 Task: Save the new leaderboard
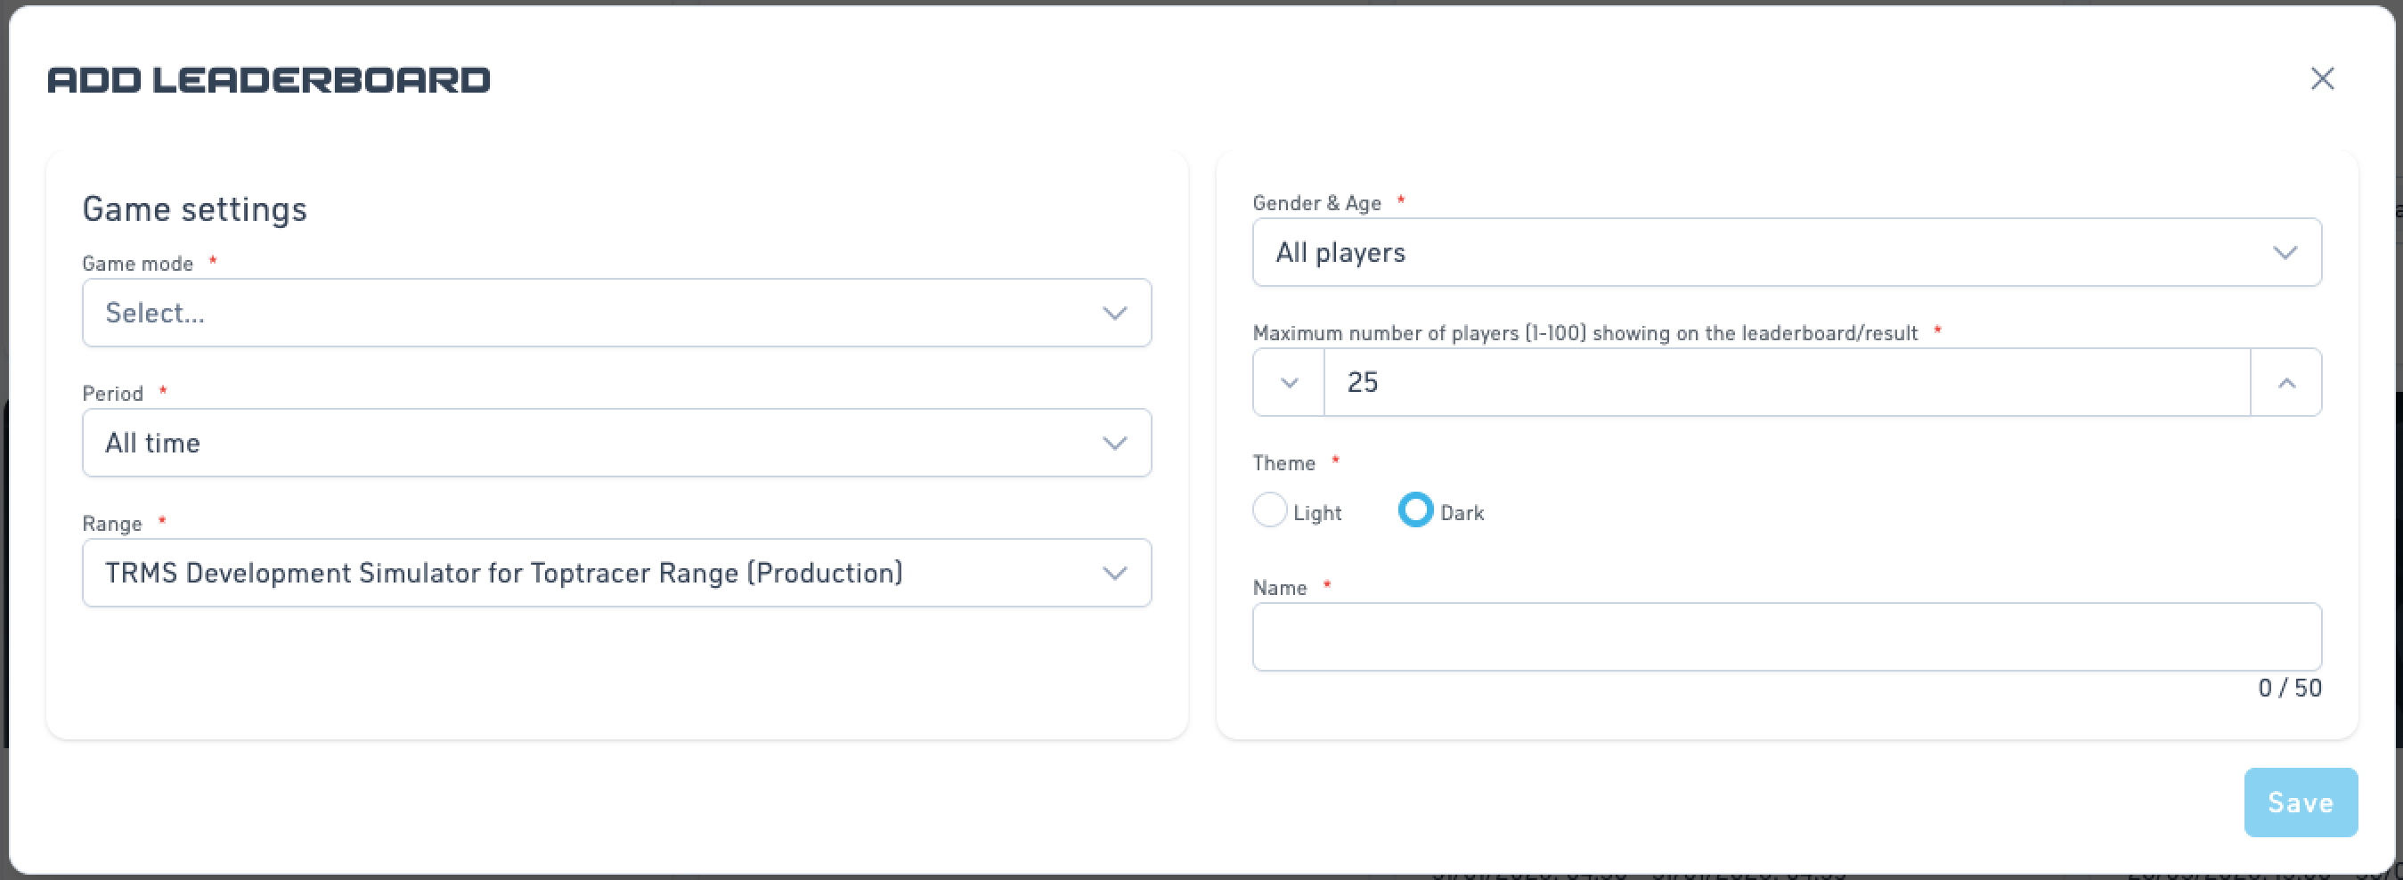(2301, 803)
